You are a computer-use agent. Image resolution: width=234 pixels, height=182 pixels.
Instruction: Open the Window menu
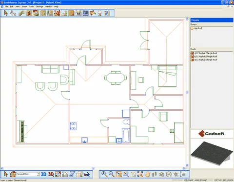49,6
